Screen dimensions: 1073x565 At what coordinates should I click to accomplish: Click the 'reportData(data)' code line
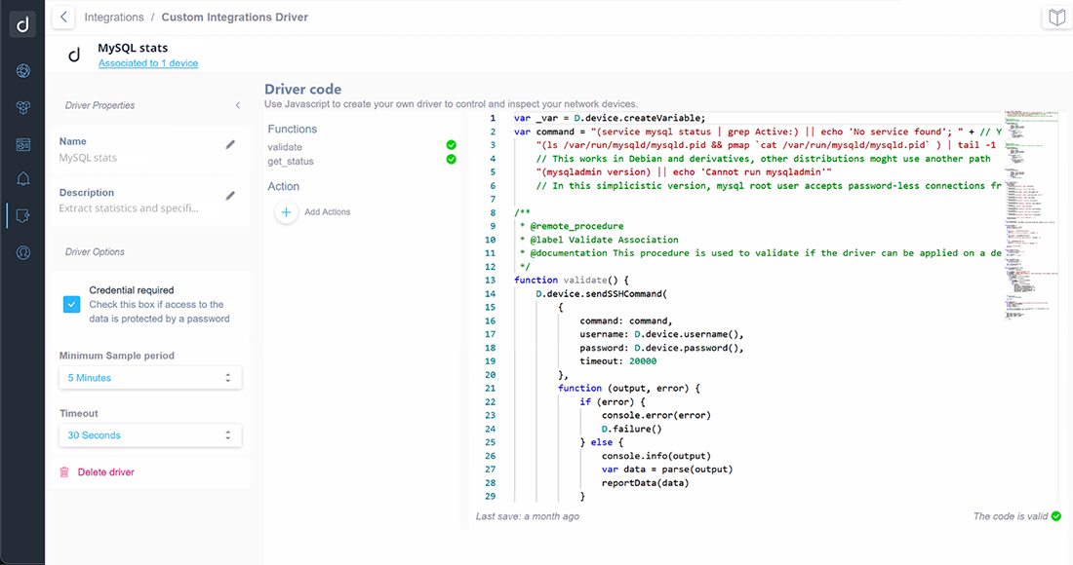(x=646, y=483)
